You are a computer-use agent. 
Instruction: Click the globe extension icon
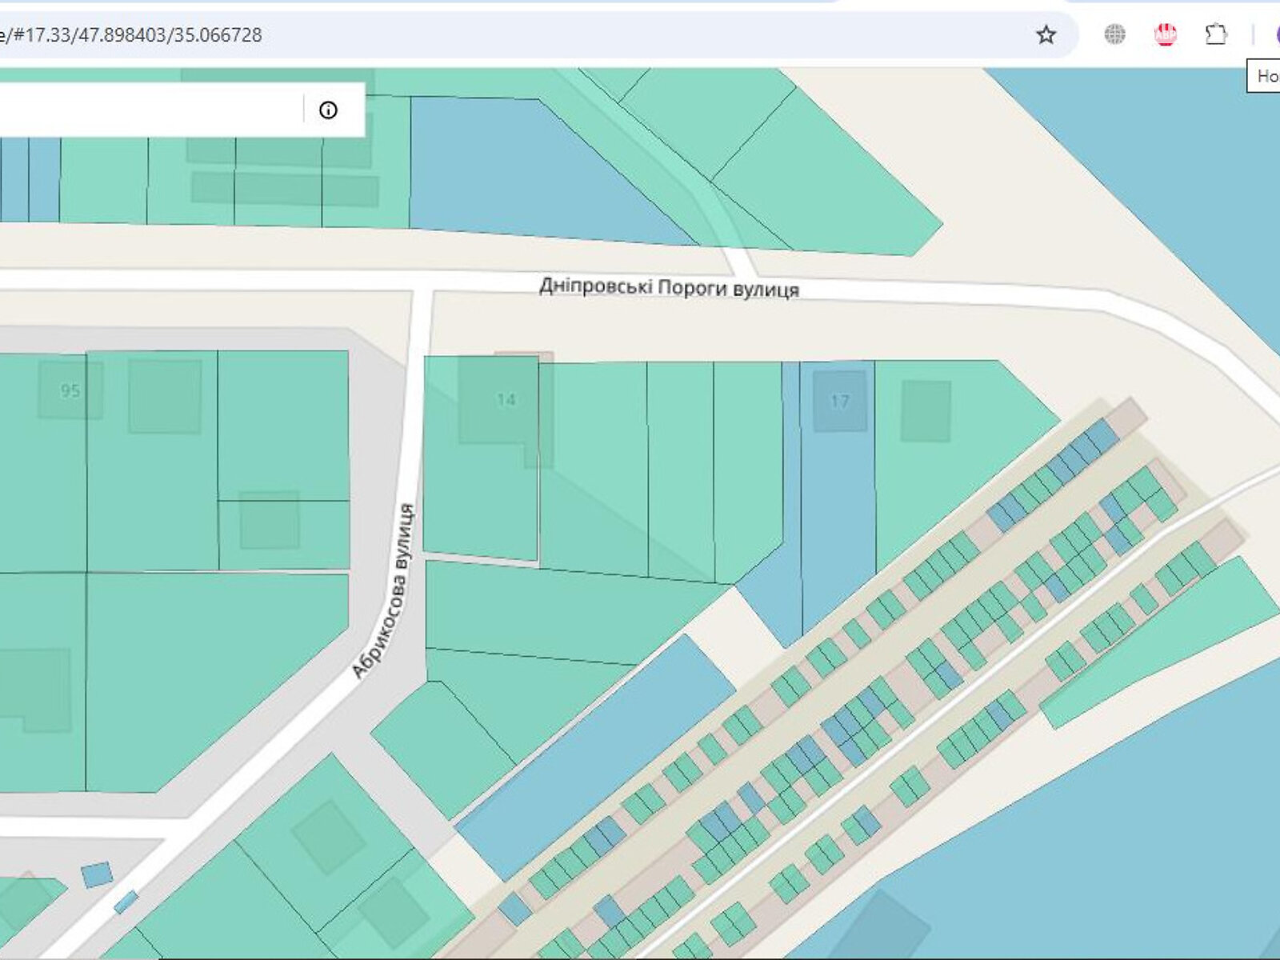point(1114,34)
